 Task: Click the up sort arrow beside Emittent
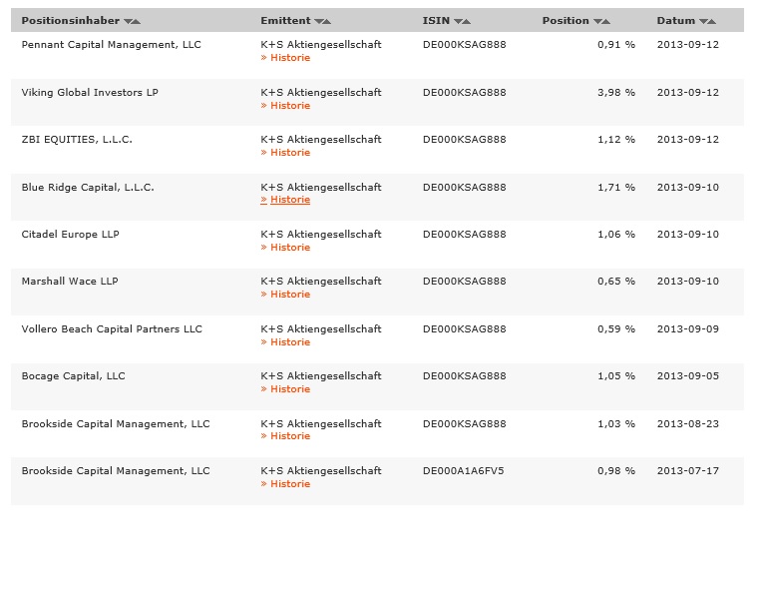327,21
